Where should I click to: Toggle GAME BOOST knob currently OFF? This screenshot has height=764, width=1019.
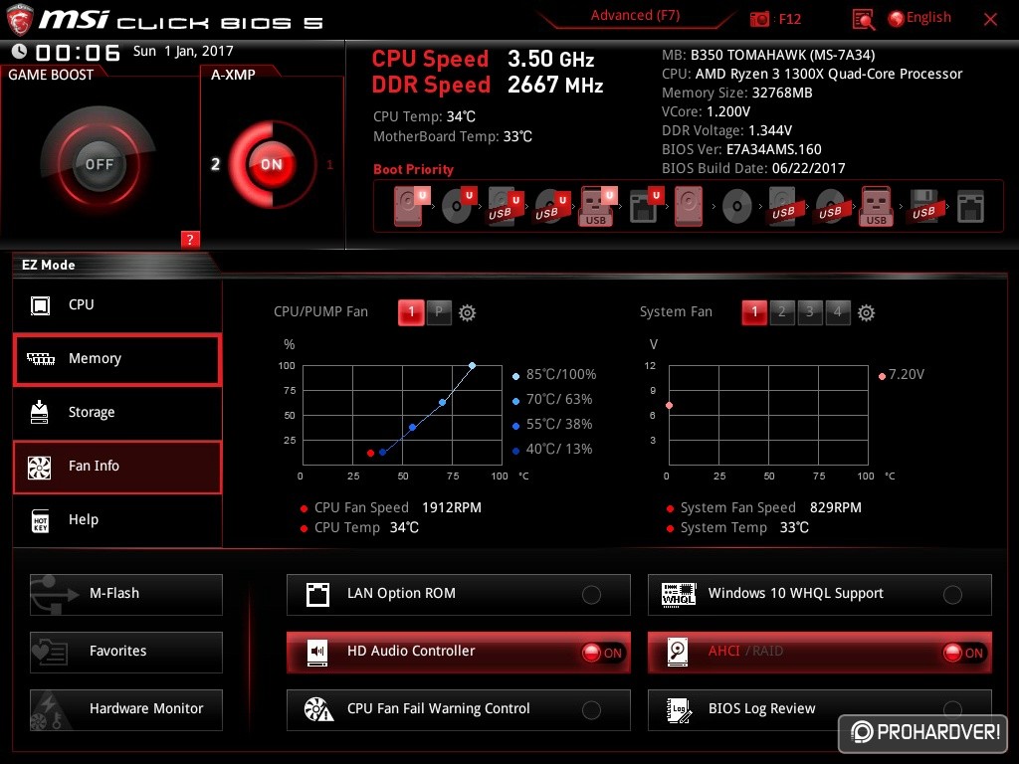(99, 164)
